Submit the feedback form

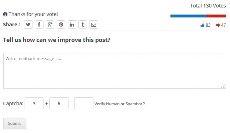point(15,123)
